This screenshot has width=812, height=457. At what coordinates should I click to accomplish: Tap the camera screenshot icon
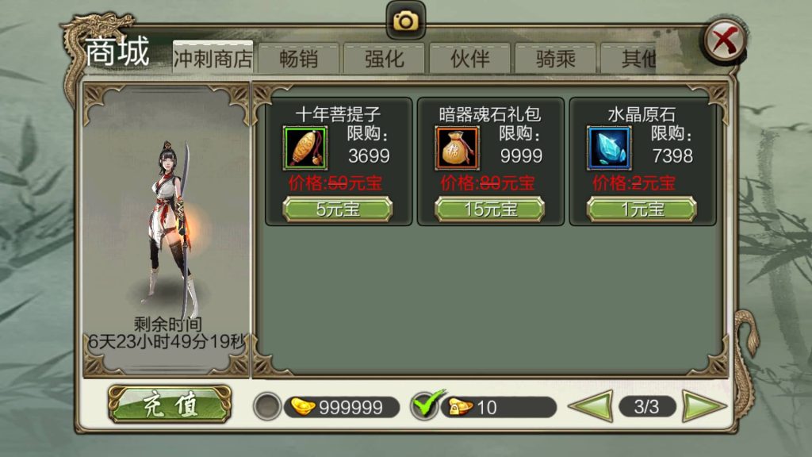pyautogui.click(x=405, y=21)
